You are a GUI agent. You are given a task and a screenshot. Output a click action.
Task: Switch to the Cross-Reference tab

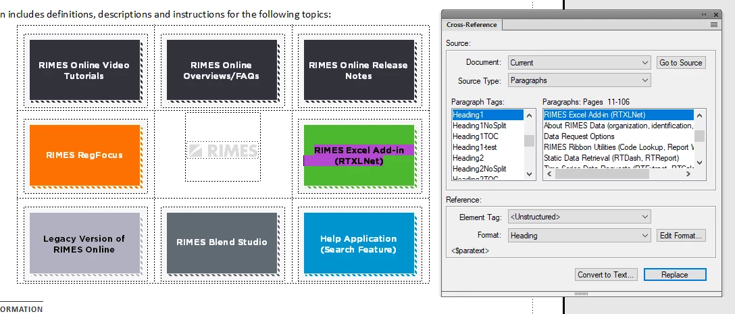click(x=472, y=25)
